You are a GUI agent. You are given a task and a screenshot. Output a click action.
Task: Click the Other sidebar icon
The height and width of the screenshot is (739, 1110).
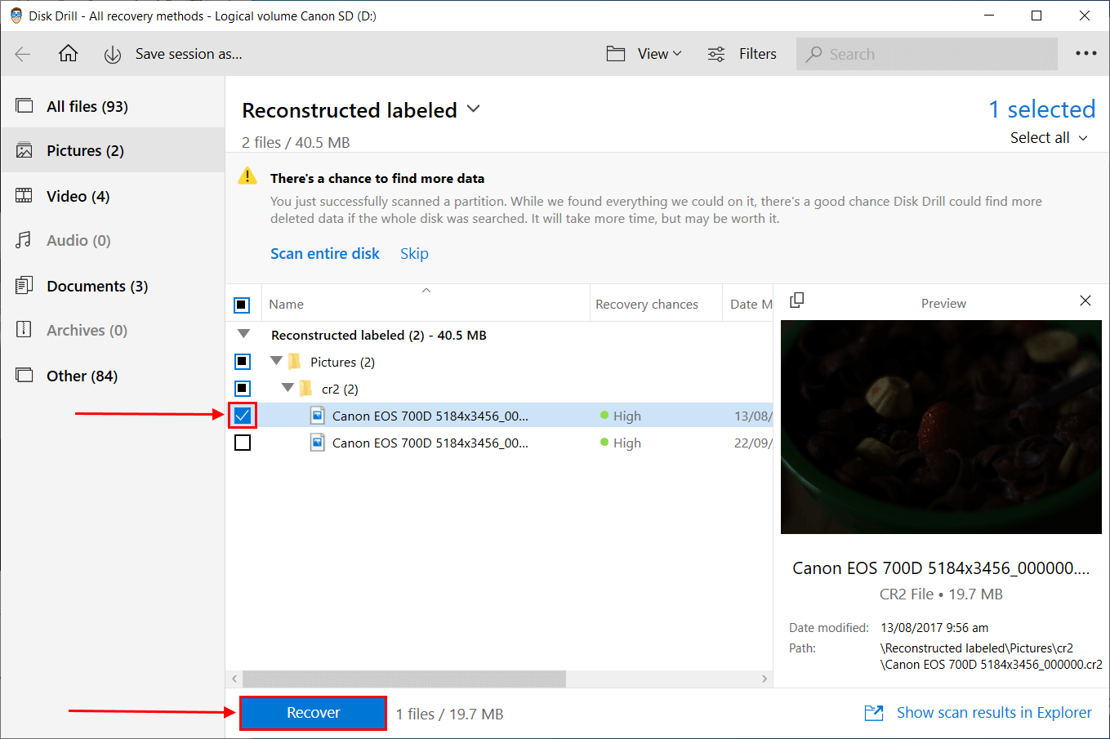pyautogui.click(x=25, y=376)
